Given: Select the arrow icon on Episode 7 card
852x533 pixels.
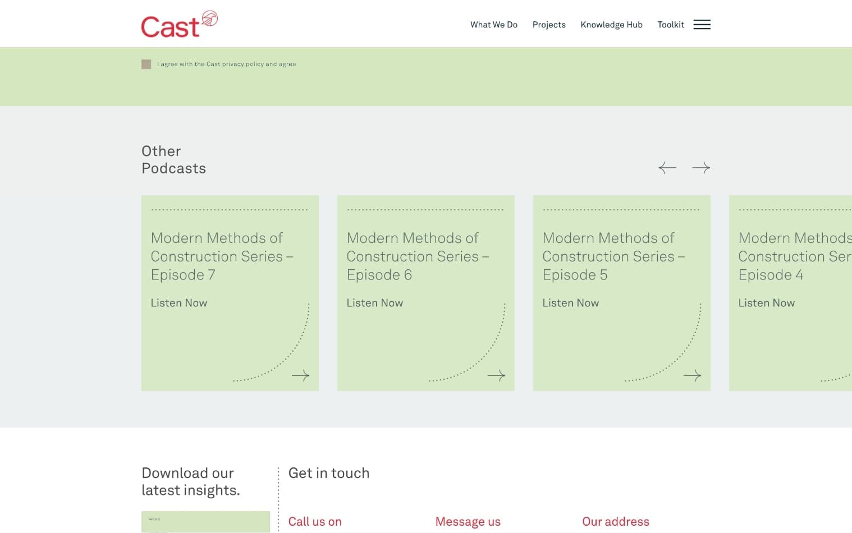Looking at the screenshot, I should 301,375.
